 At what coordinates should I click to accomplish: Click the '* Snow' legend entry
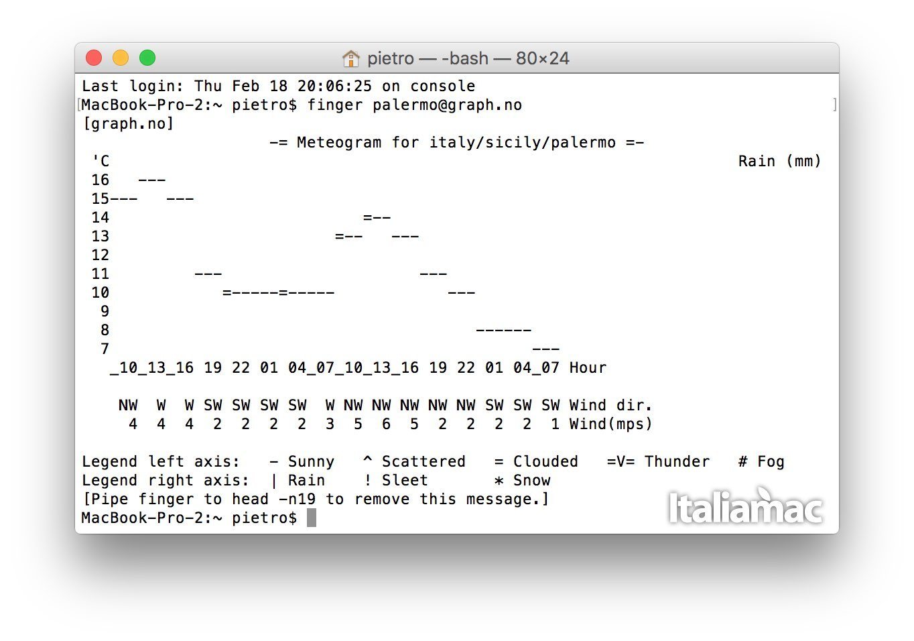522,481
